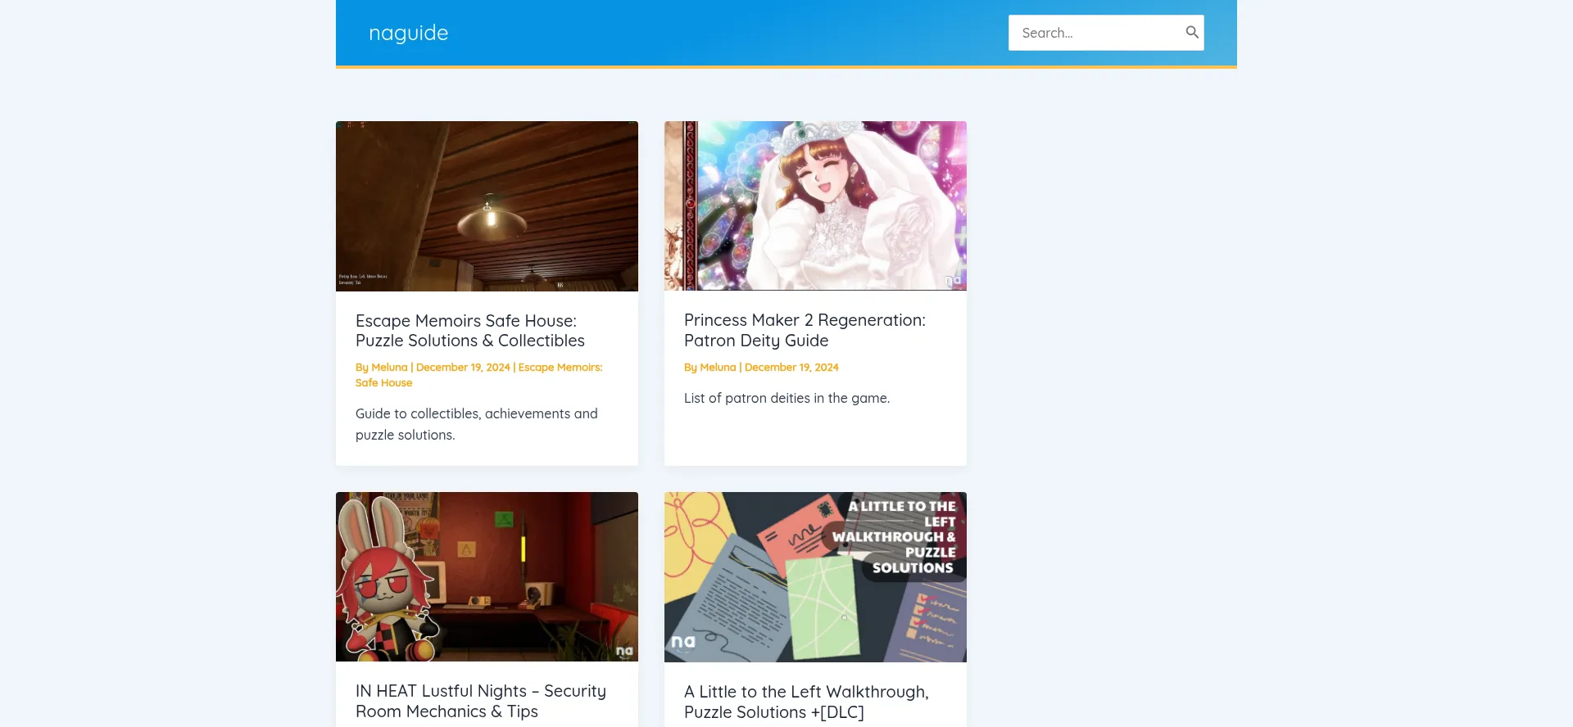
Task: Open the Princess Maker 2 bride thumbnail
Action: pos(815,206)
